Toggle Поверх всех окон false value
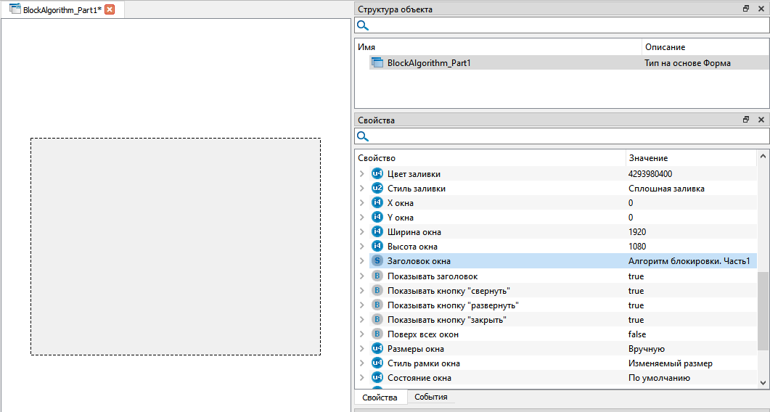This screenshot has width=770, height=412. tap(637, 334)
